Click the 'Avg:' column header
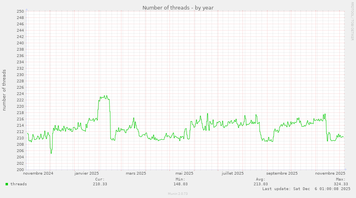Viewport: 356px width, 198px height. click(261, 179)
